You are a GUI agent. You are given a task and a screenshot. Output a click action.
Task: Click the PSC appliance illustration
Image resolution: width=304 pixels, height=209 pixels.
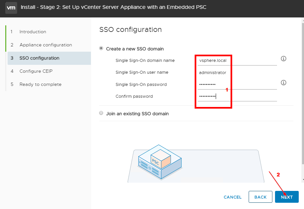[x=160, y=162]
